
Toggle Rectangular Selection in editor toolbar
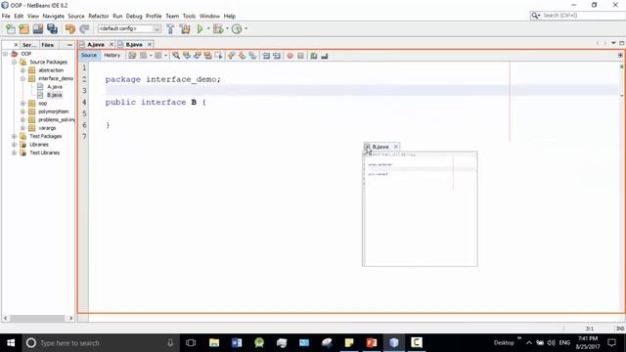coord(218,56)
